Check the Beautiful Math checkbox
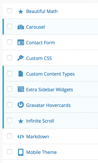 [10, 11]
